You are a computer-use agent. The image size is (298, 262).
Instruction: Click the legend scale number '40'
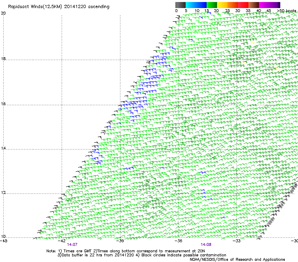click(259, 11)
